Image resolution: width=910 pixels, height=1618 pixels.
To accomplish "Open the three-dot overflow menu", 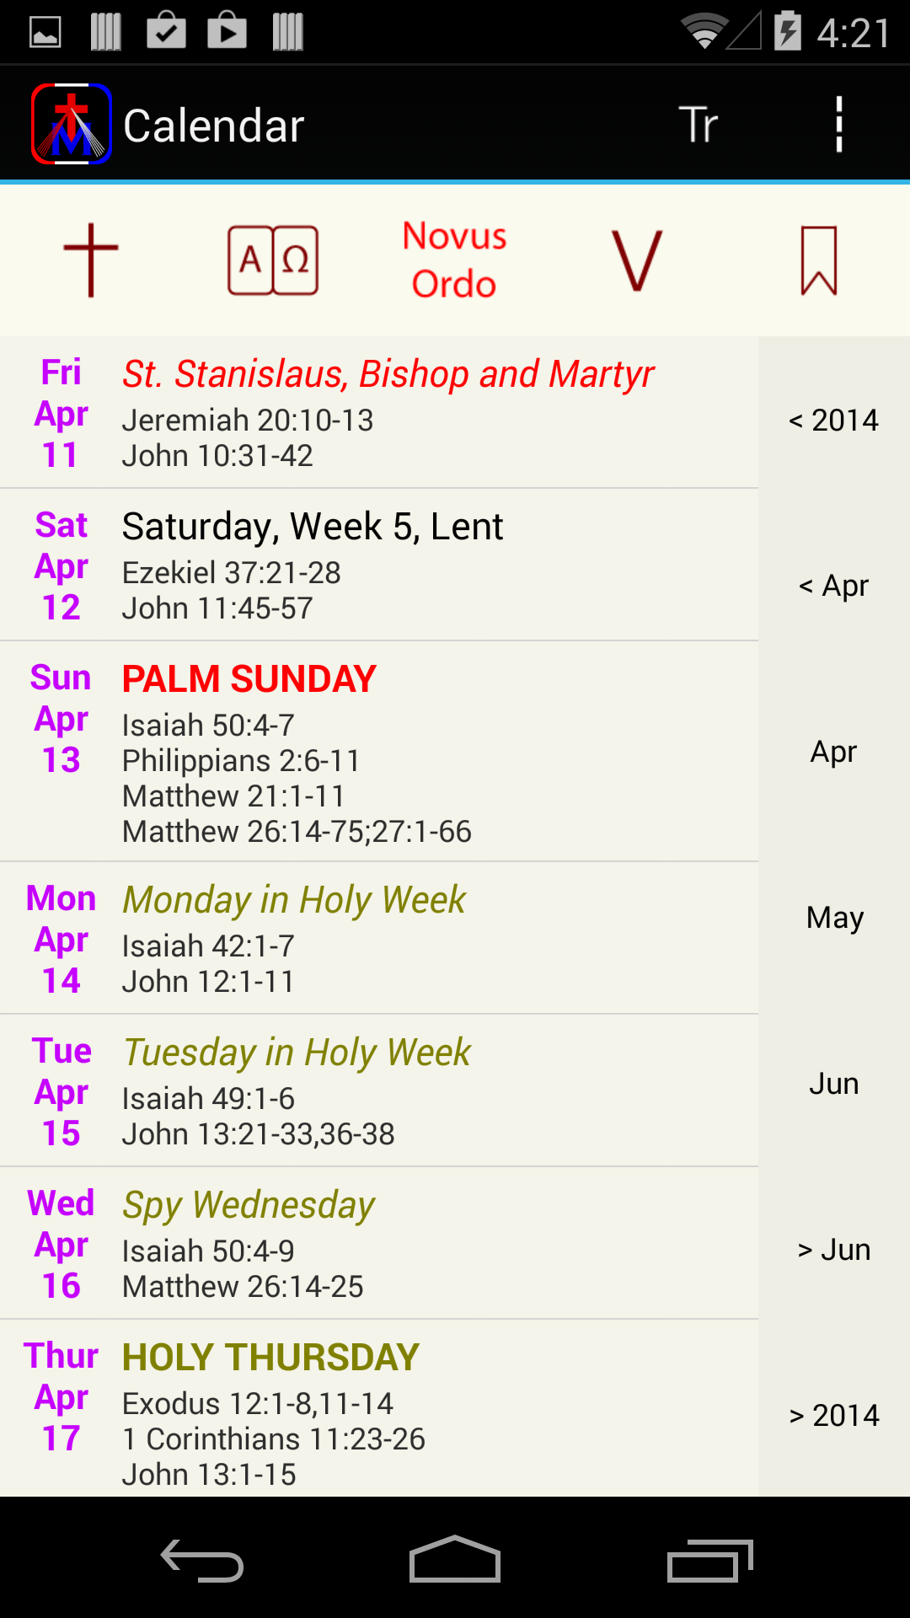I will (x=838, y=125).
